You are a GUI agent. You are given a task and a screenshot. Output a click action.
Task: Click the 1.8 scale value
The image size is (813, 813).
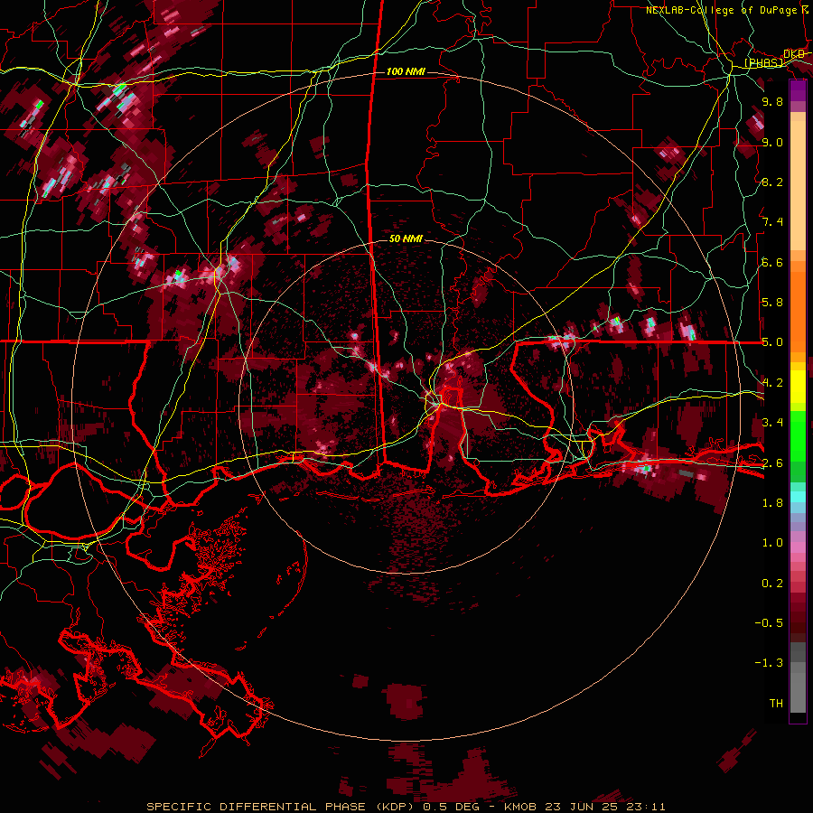772,503
